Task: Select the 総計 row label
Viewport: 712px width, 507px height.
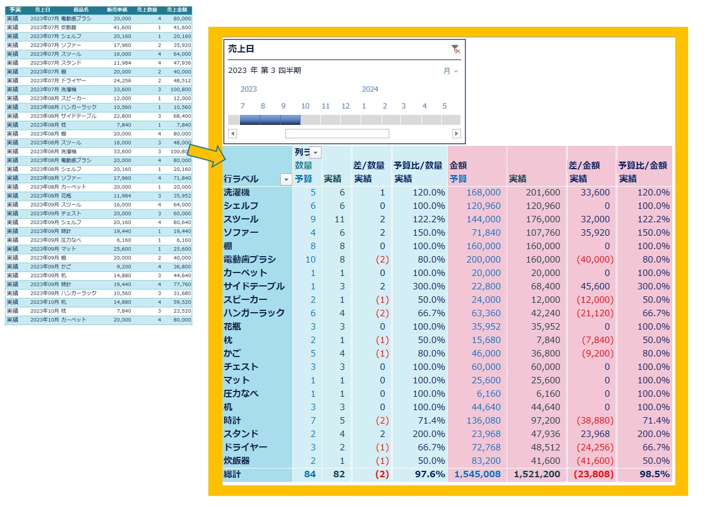Action: 232,474
